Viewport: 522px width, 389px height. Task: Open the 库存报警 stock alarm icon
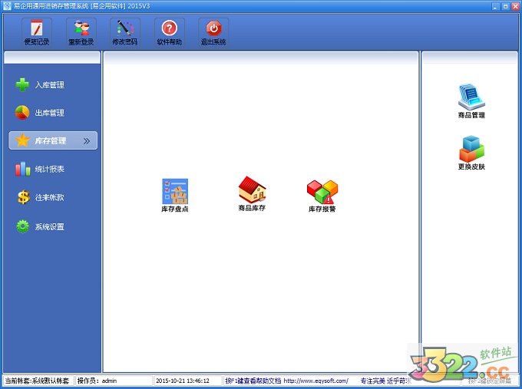pos(322,196)
